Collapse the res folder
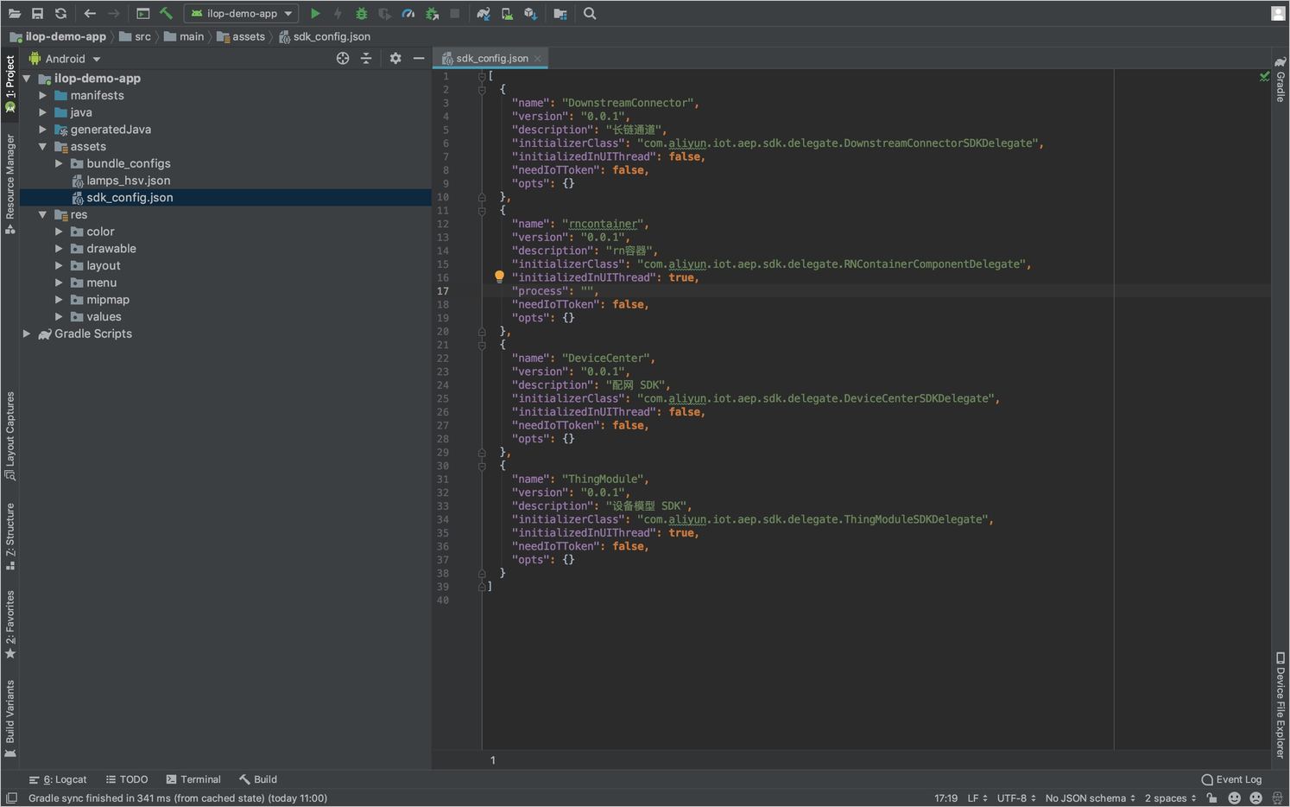Viewport: 1290px width, 807px height. [42, 215]
